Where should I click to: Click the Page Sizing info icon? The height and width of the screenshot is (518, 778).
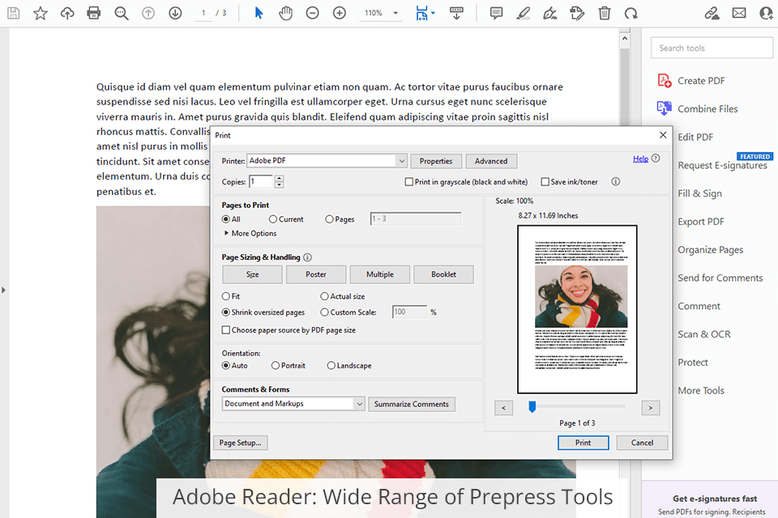point(308,257)
